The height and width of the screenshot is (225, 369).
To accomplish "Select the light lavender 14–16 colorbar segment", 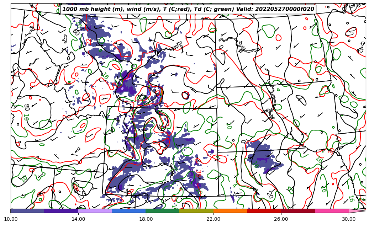I will (x=95, y=211).
